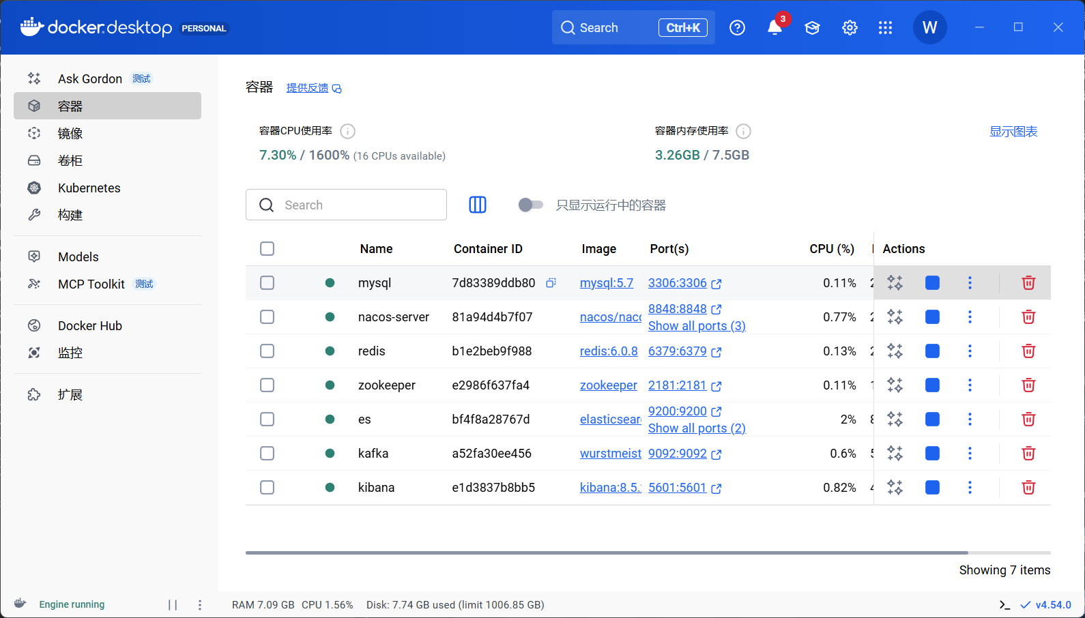This screenshot has width=1085, height=618.
Task: Delete the es container
Action: tap(1028, 420)
